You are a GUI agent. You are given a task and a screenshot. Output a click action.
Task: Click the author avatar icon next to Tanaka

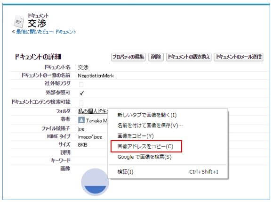[x=81, y=120]
